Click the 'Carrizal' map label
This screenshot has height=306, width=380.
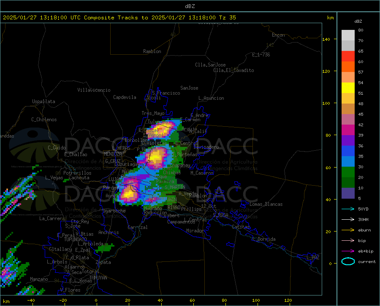[x=138, y=227]
